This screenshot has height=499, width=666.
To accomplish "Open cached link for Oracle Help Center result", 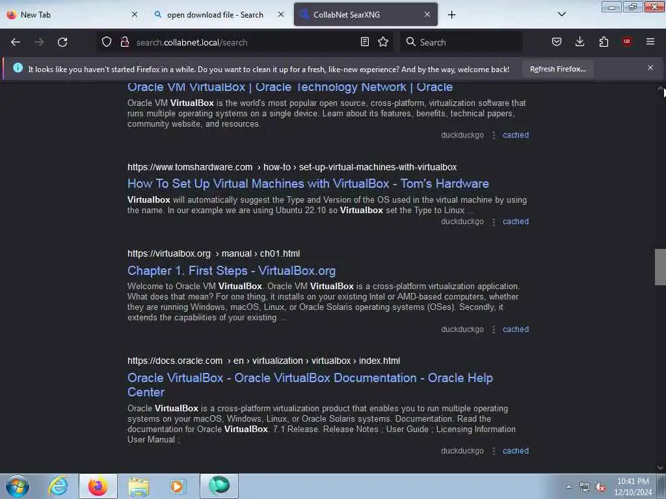I will click(x=516, y=451).
